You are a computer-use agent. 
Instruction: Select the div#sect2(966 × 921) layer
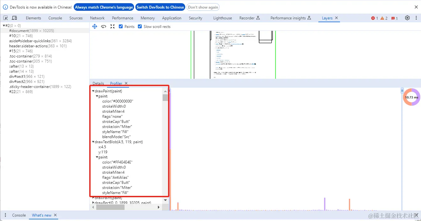point(44,82)
